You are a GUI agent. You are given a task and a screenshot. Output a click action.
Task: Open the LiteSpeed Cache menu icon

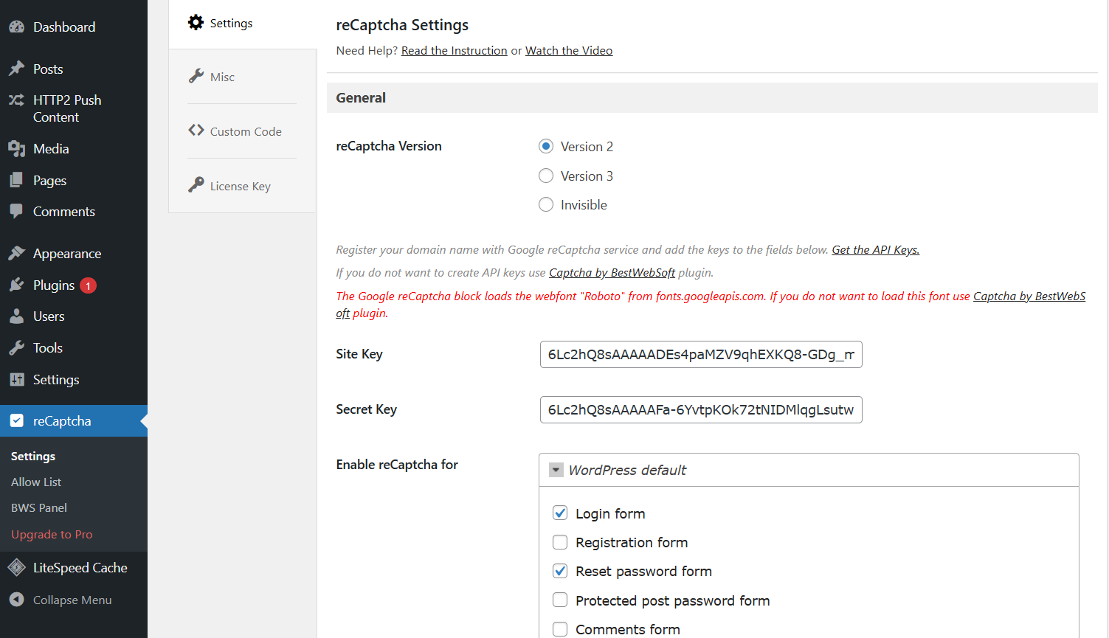coord(17,567)
